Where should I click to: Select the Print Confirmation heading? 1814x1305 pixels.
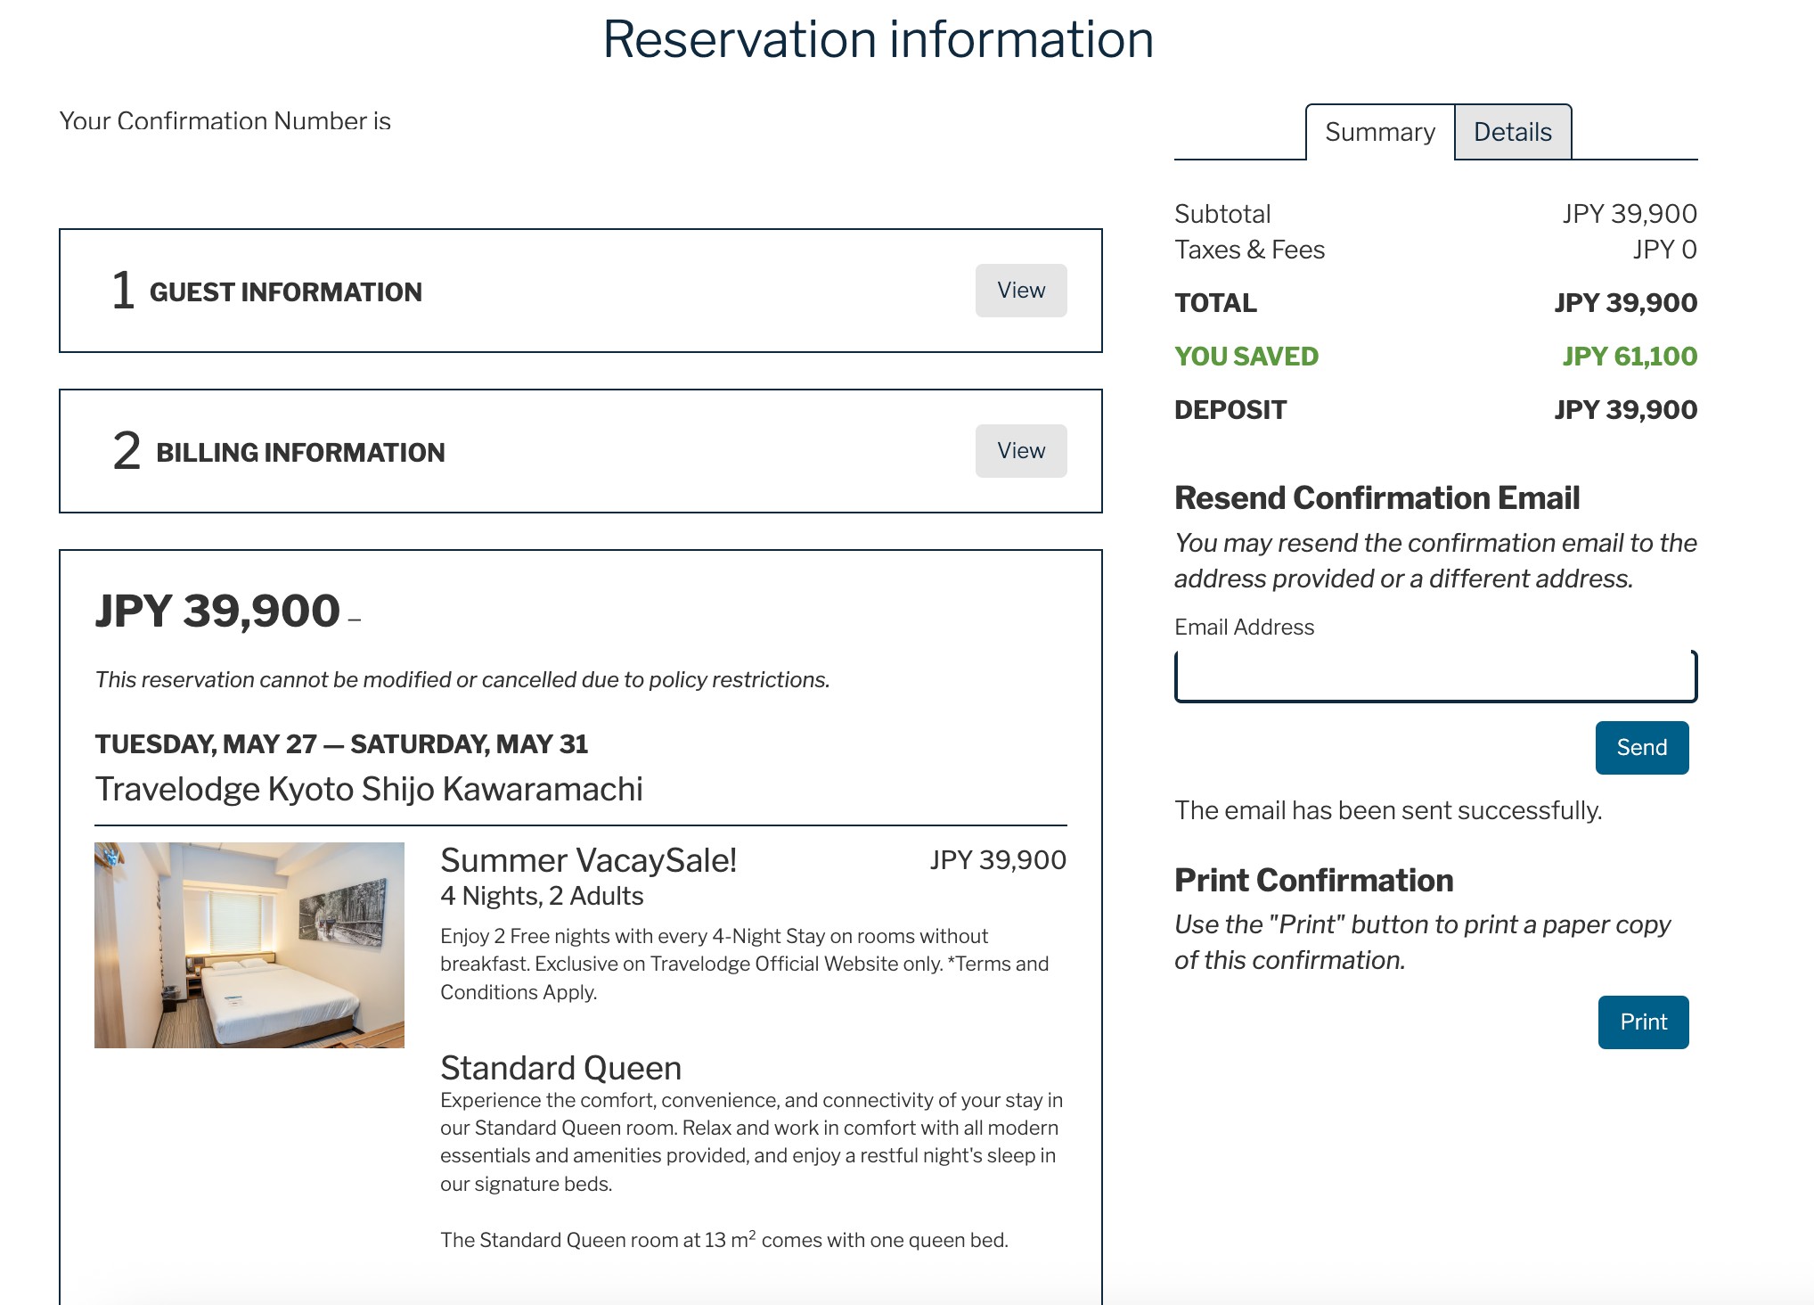click(1313, 880)
